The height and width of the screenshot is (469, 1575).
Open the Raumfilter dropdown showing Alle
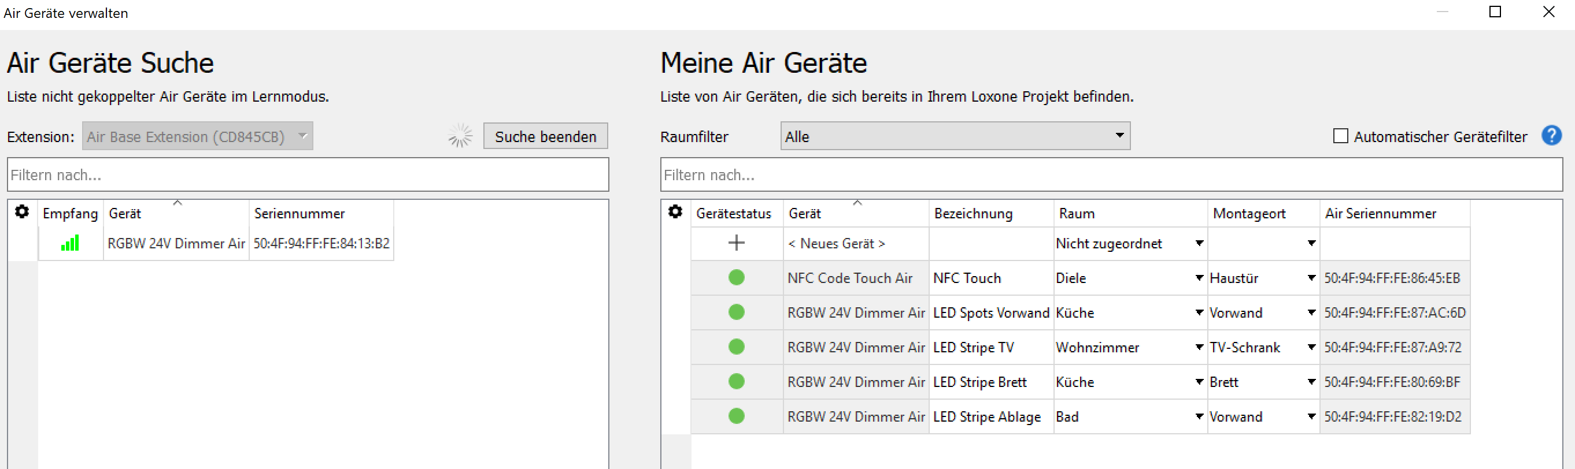955,136
